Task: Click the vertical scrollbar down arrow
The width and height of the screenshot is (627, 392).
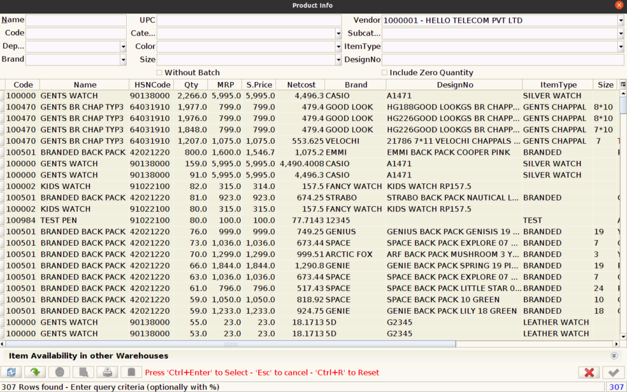Action: coord(623,336)
